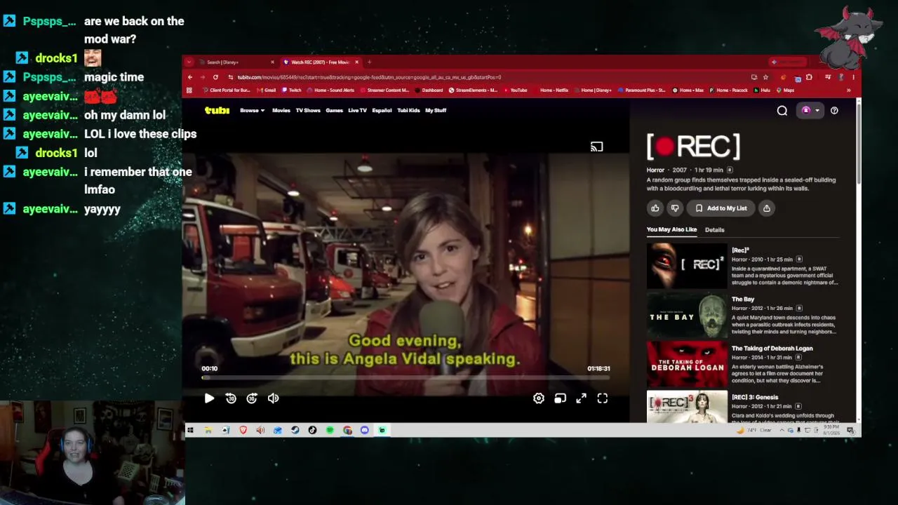Open My Stuff on Tubi

pyautogui.click(x=436, y=110)
